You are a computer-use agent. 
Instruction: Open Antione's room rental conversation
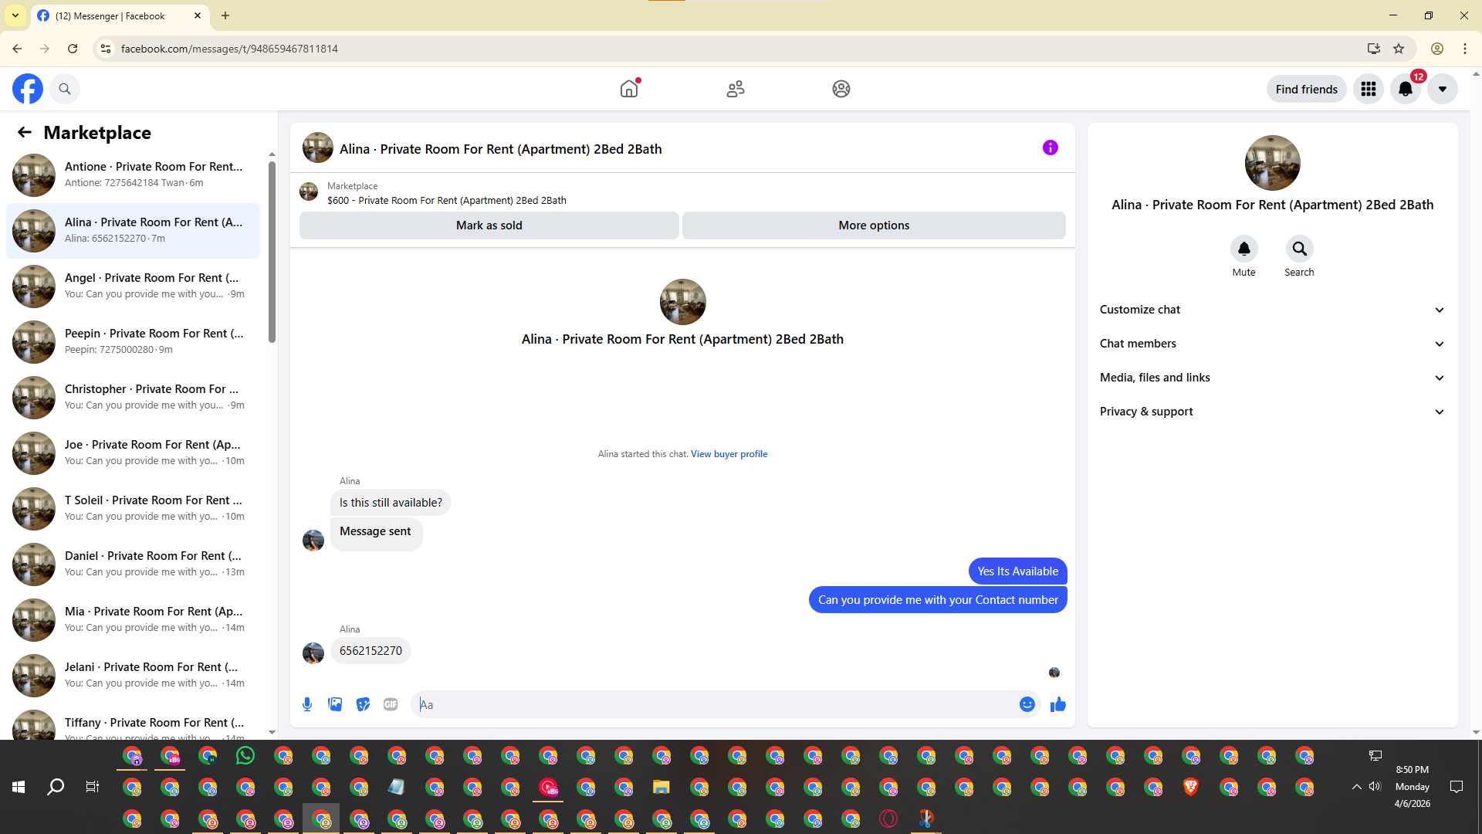click(x=134, y=175)
